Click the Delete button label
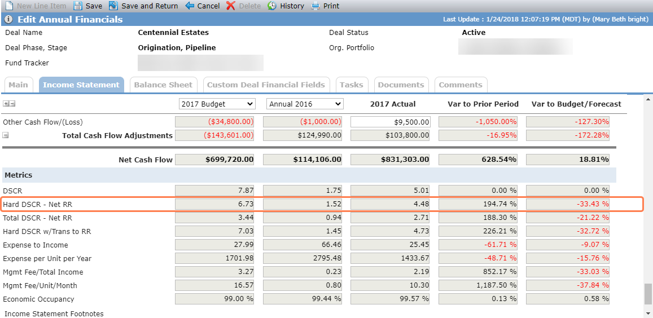 point(250,6)
